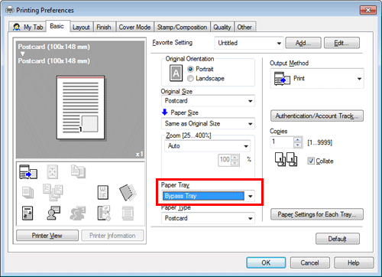
Task: Click the stamp icon with person figure
Action: (x=53, y=213)
